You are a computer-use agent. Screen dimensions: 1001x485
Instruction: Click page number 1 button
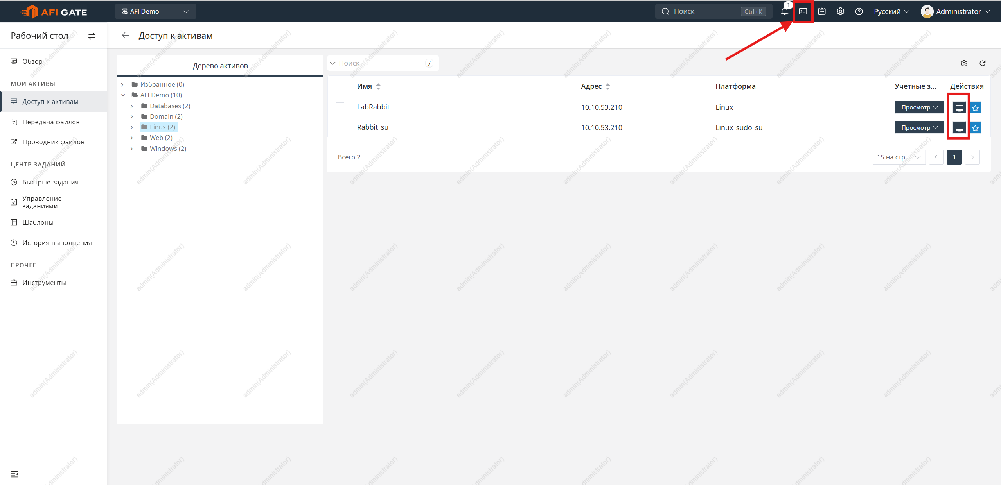pyautogui.click(x=954, y=157)
